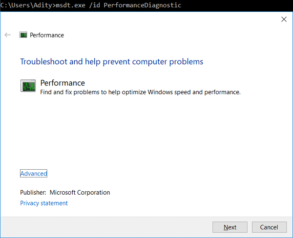293x238 pixels.
Task: Click the Performance title beside back arrow
Action: 47,35
